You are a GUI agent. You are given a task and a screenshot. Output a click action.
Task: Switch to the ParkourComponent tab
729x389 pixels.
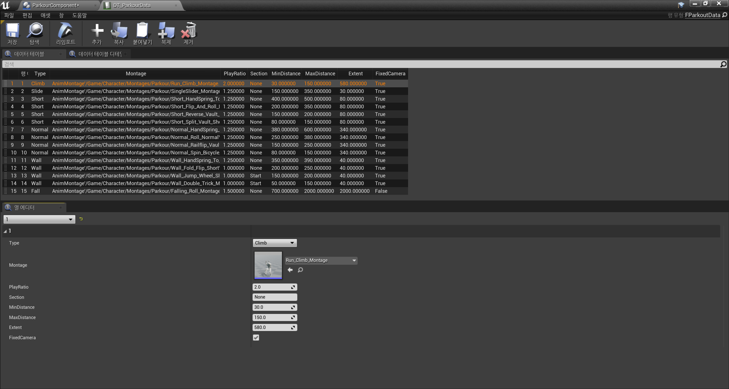(x=56, y=5)
